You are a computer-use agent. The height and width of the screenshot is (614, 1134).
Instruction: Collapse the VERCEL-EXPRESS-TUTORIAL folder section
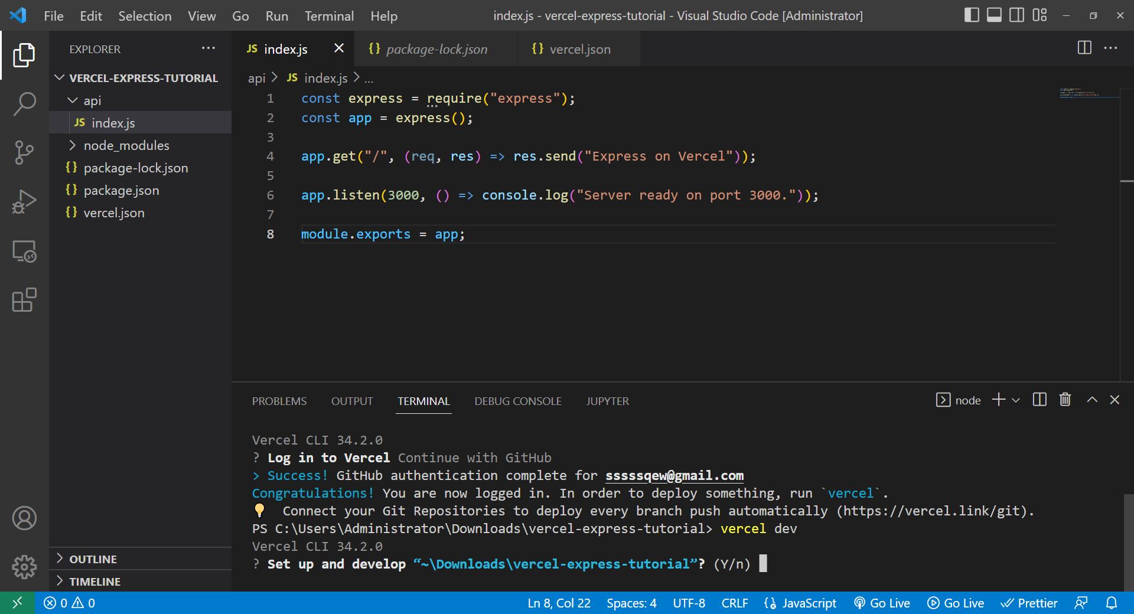141,78
